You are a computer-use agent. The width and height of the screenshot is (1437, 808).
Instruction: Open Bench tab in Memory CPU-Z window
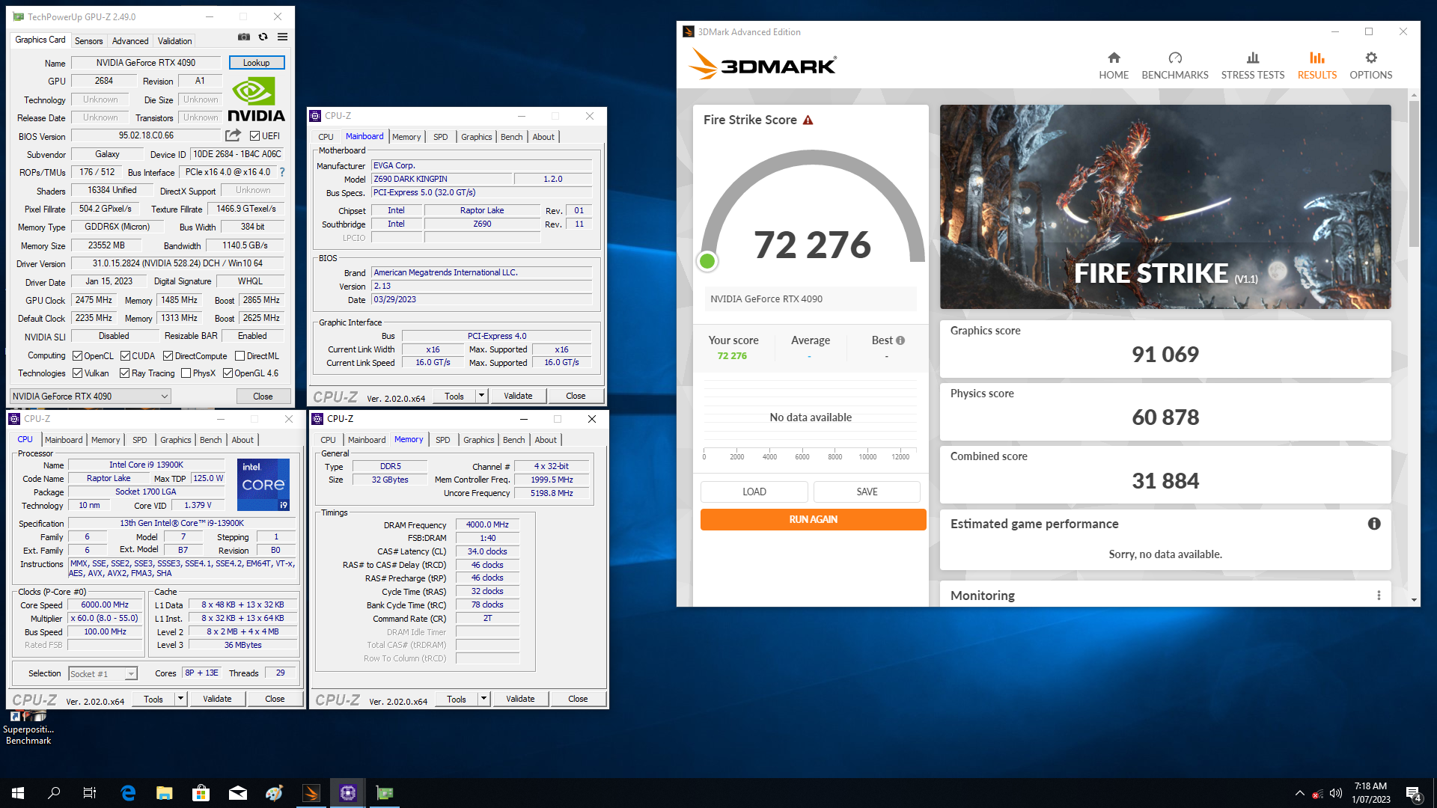(x=513, y=440)
